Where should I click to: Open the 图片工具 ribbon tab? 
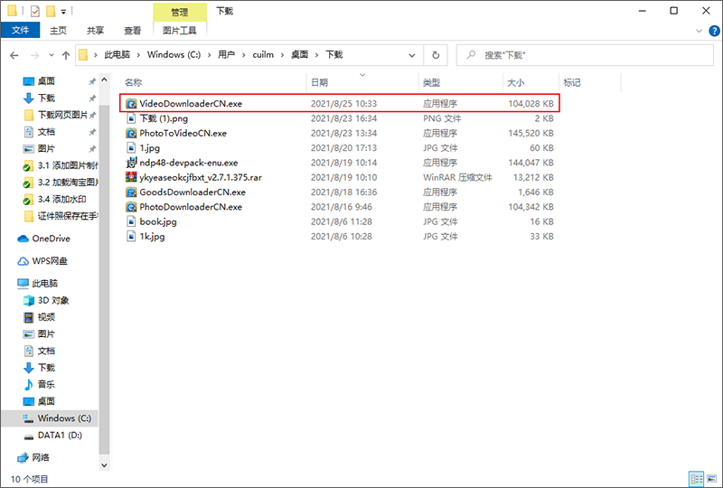tap(179, 31)
